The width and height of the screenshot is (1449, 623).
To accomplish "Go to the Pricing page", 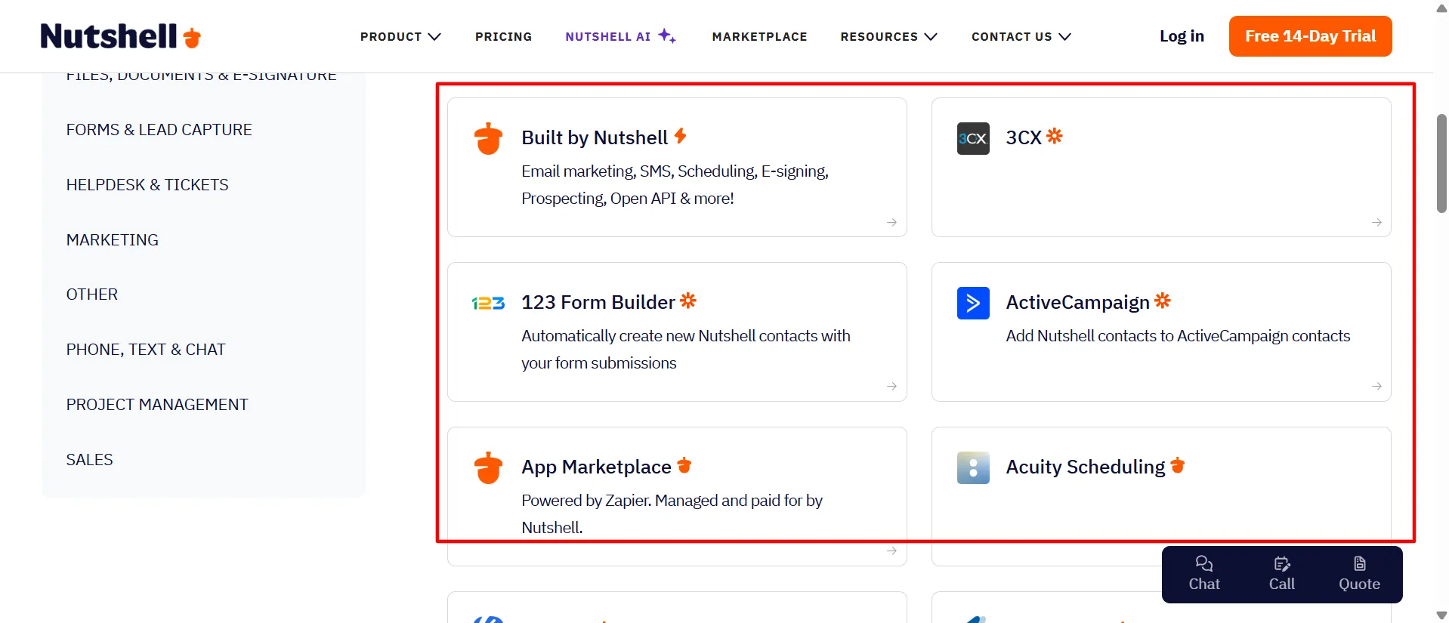I will click(x=504, y=36).
